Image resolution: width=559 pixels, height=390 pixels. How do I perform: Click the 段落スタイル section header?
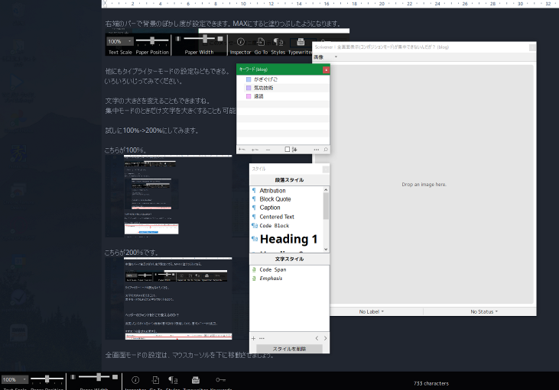click(289, 179)
